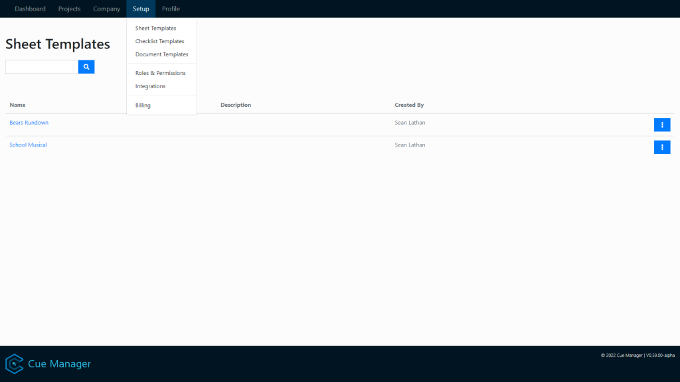Image resolution: width=680 pixels, height=382 pixels.
Task: Switch to the Projects section
Action: point(69,9)
